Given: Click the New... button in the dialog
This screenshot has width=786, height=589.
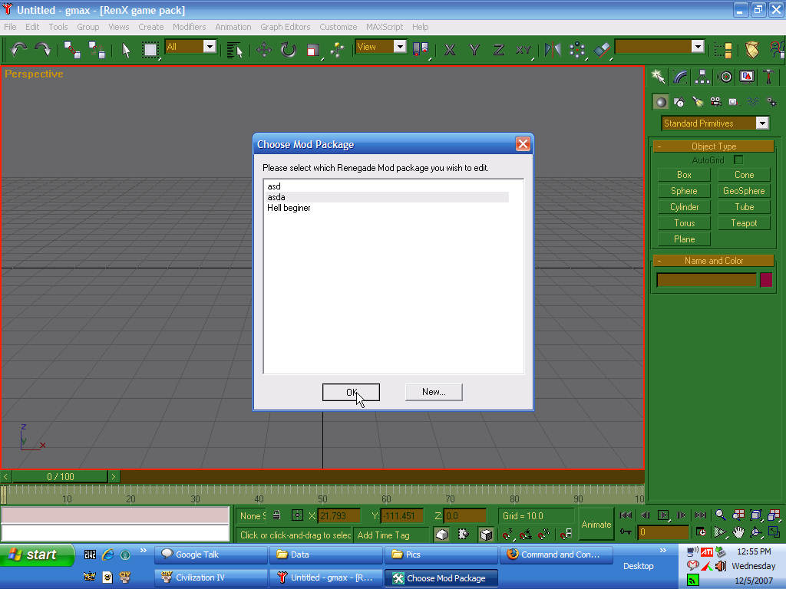Looking at the screenshot, I should tap(434, 392).
